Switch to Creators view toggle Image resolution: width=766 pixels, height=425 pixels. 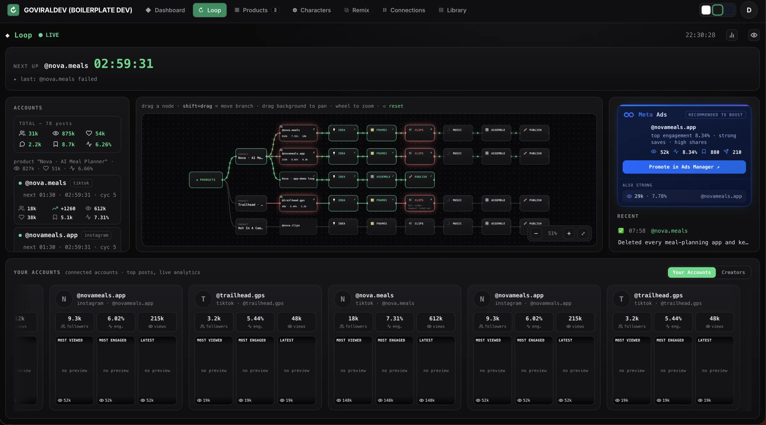(x=733, y=272)
